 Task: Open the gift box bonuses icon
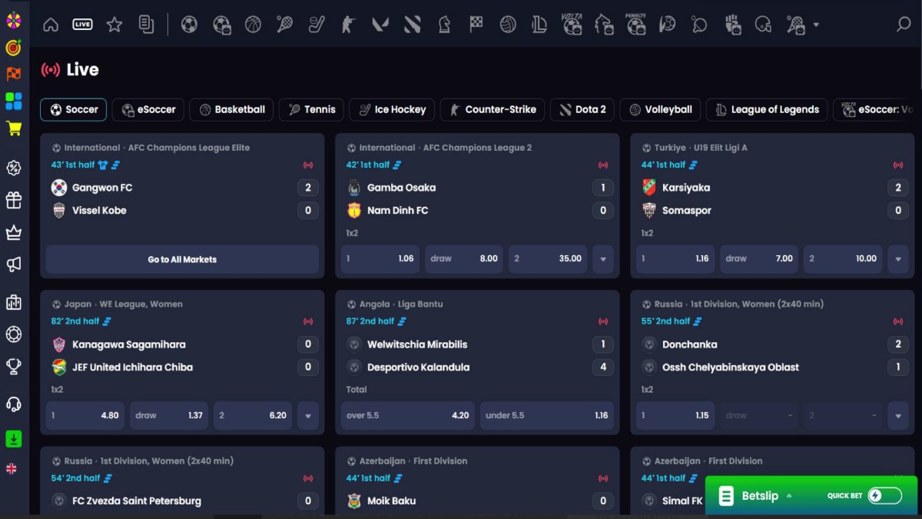coord(13,201)
